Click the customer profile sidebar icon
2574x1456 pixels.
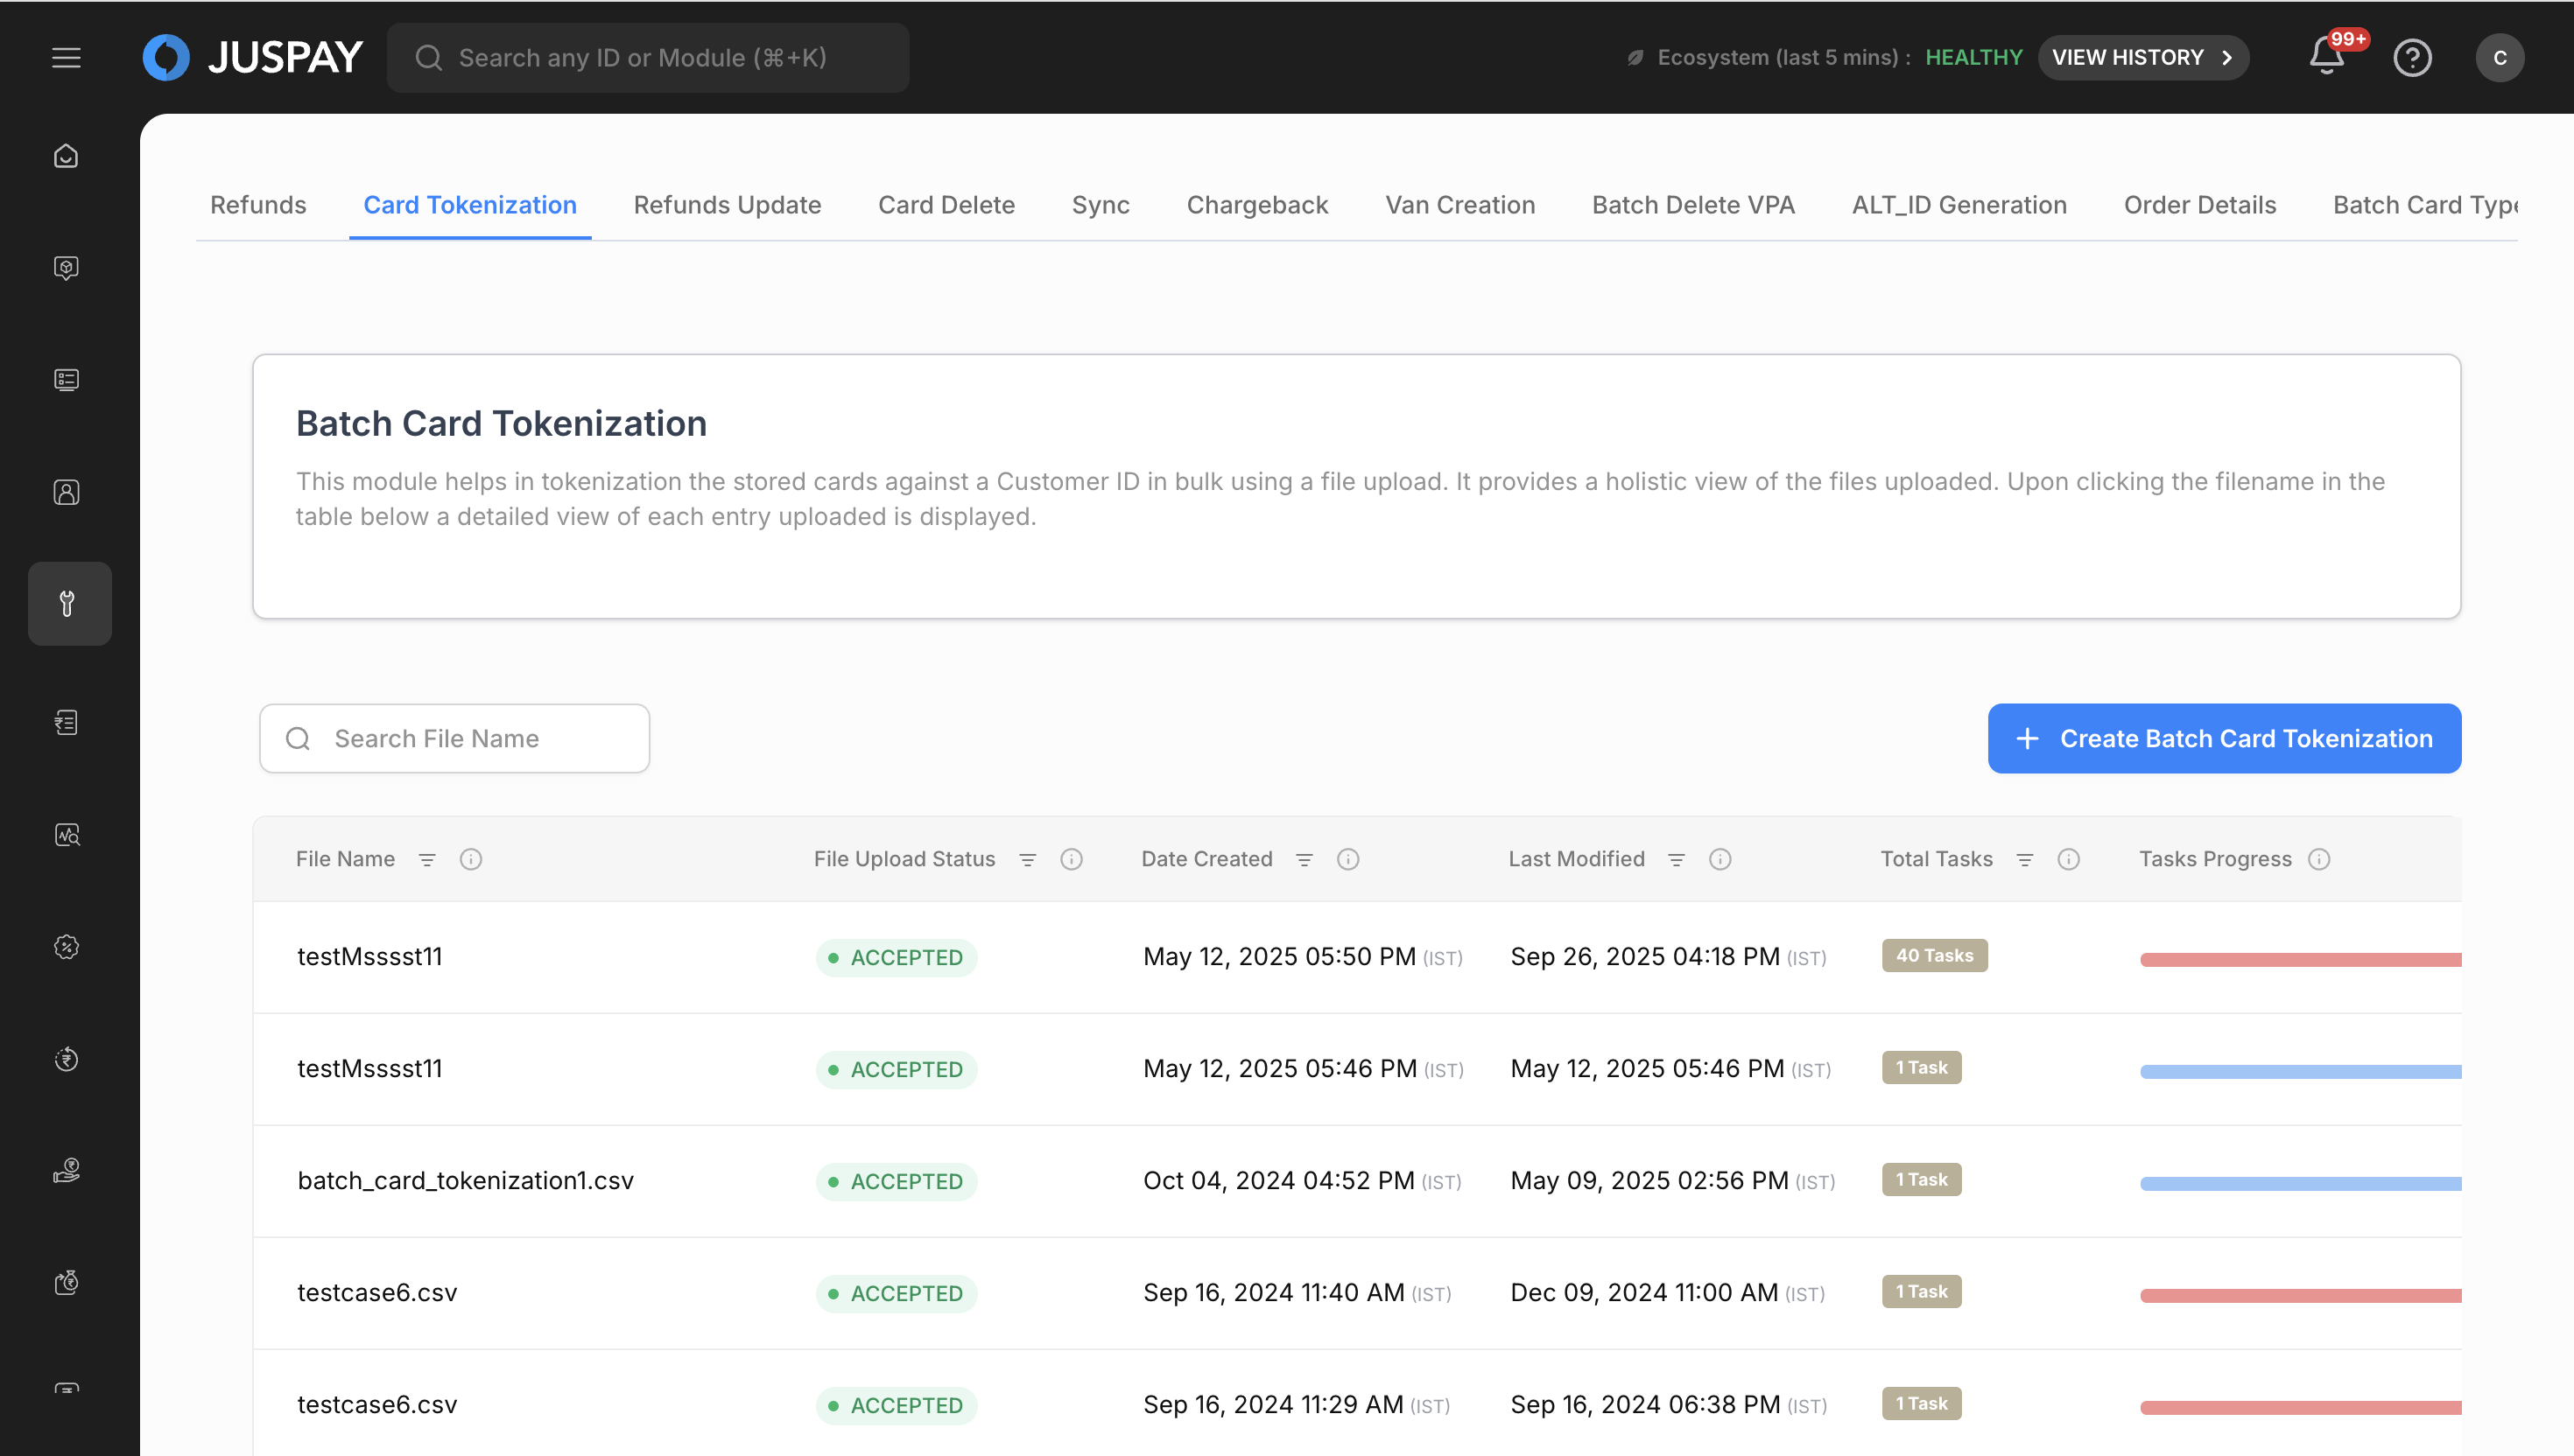pos(66,492)
